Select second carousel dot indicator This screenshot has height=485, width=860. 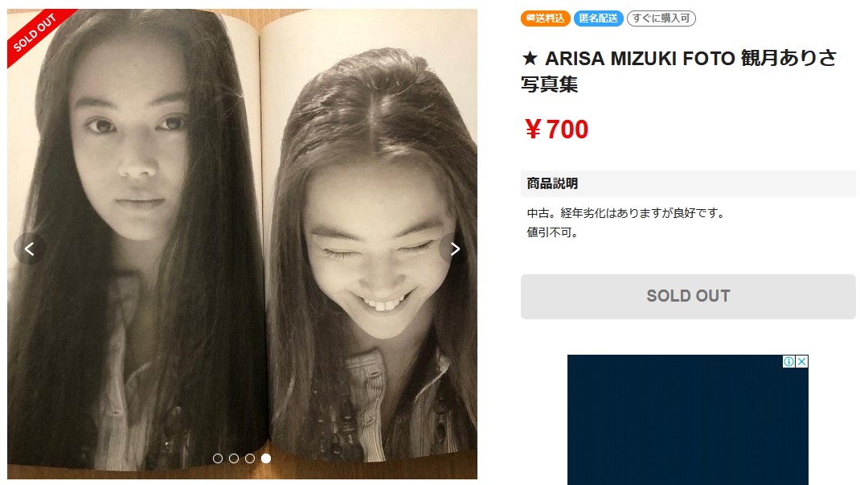coord(234,458)
